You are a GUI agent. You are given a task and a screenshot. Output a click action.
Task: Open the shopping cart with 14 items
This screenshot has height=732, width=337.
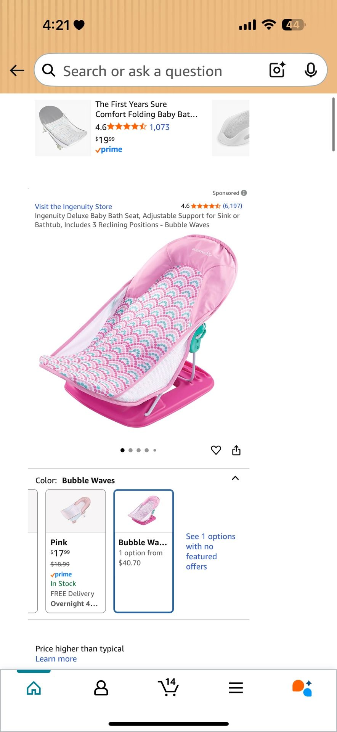[168, 687]
